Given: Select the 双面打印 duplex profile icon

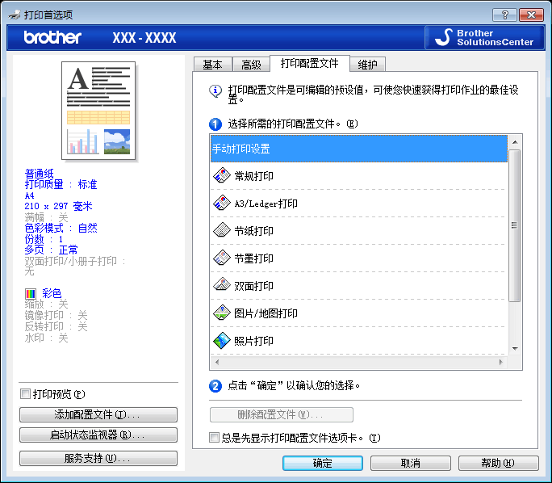Looking at the screenshot, I should pos(222,286).
